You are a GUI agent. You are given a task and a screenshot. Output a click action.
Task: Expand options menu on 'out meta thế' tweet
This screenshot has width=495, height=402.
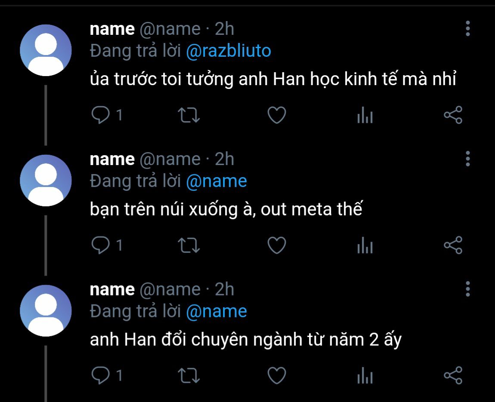[x=468, y=159]
